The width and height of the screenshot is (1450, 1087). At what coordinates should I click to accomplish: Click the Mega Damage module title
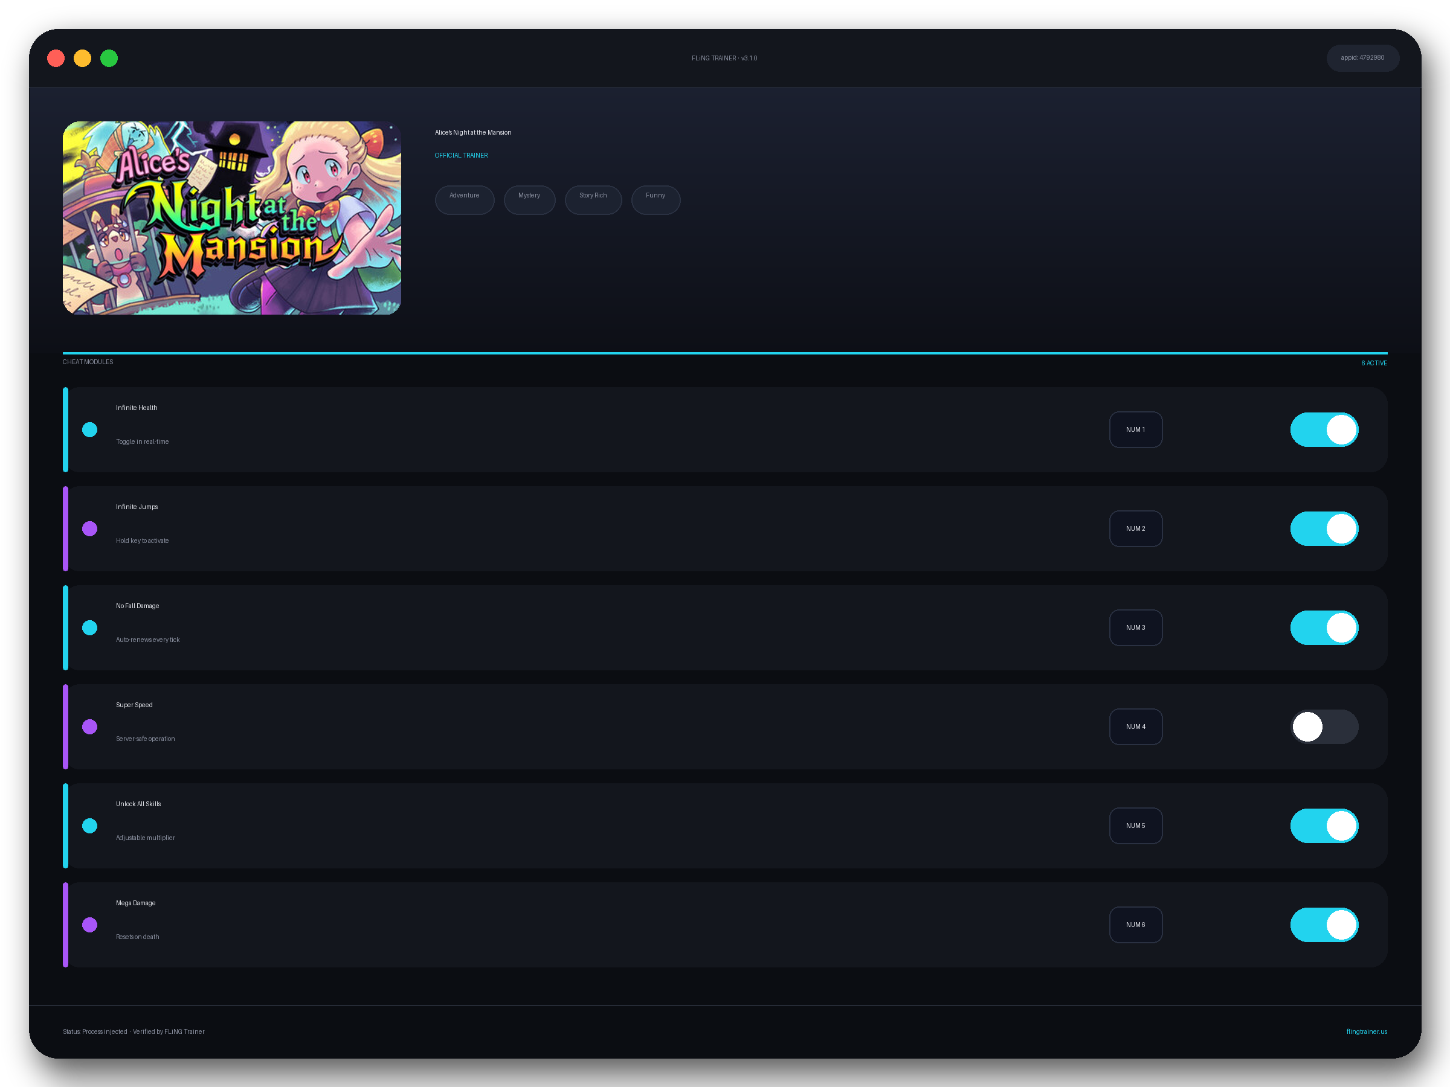[x=135, y=902]
